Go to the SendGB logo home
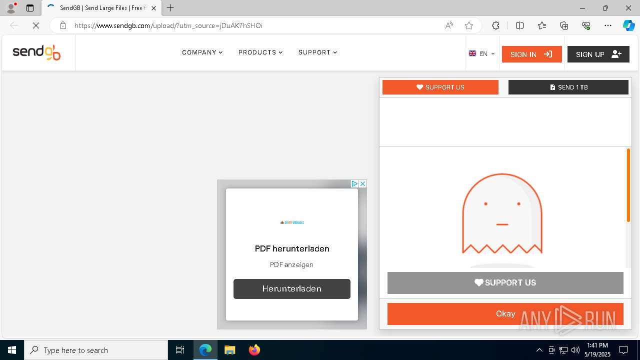 point(36,52)
